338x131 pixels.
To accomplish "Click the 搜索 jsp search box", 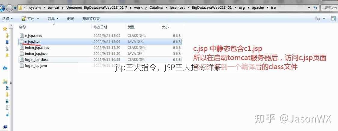I will point(329,8).
